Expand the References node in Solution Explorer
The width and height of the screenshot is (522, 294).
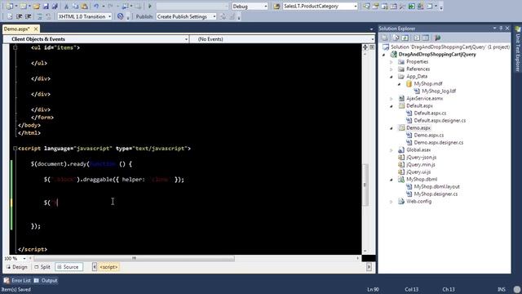click(x=391, y=69)
